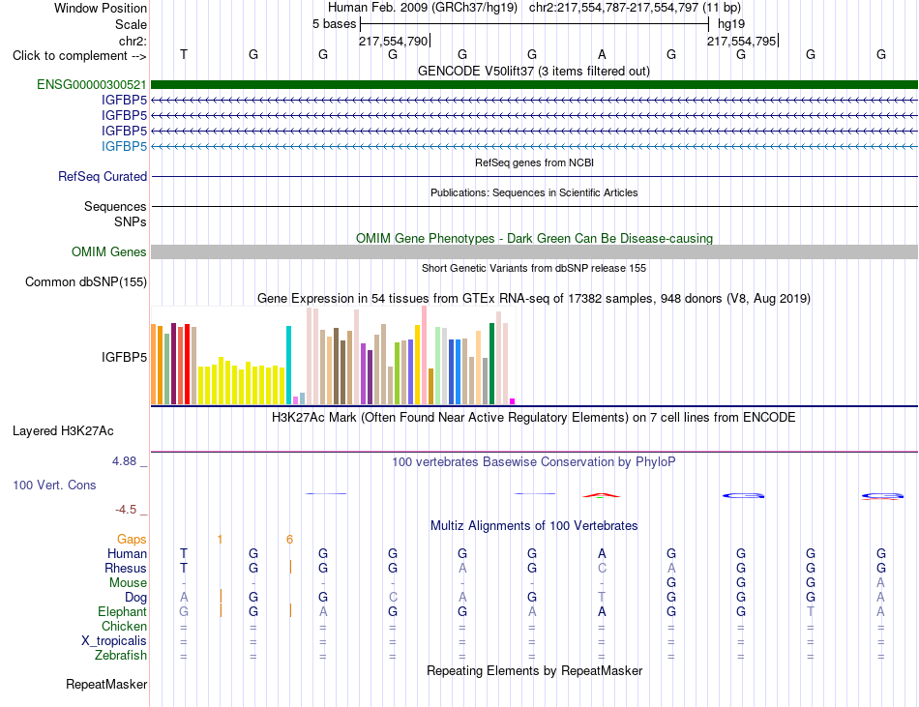
Task: Click the Window Position label
Action: pyautogui.click(x=101, y=8)
